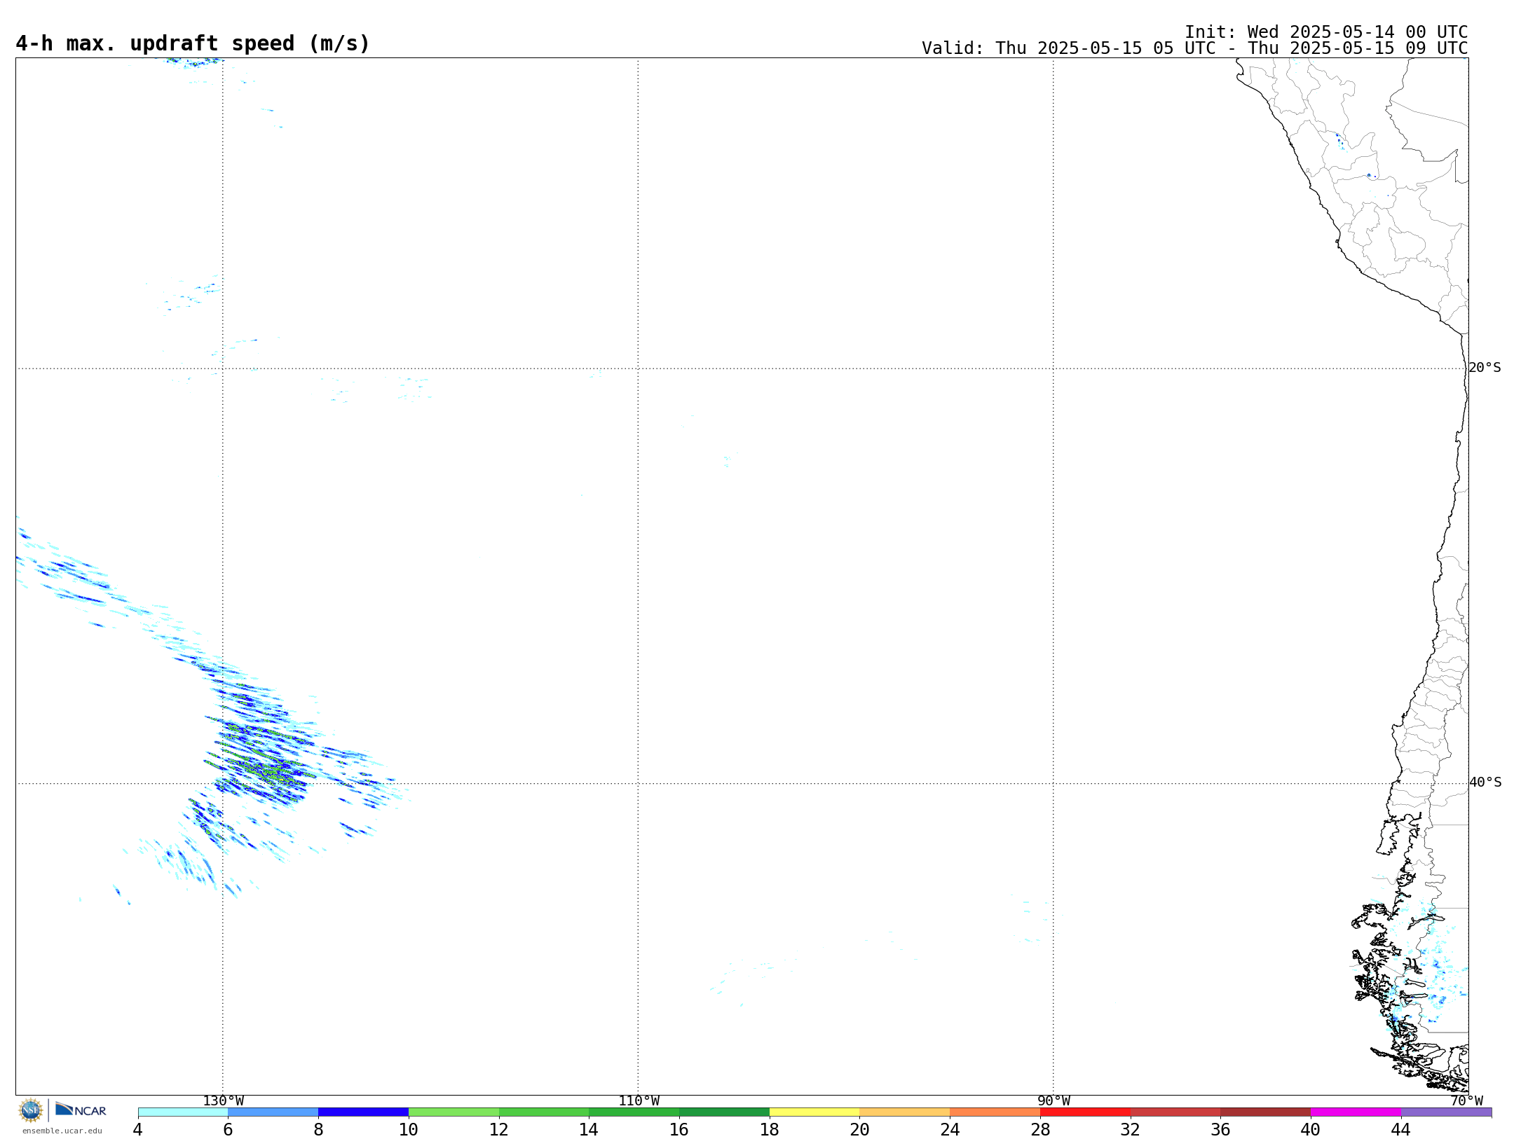Click the light cyan 4-6 colorbar segment

coord(183,1112)
